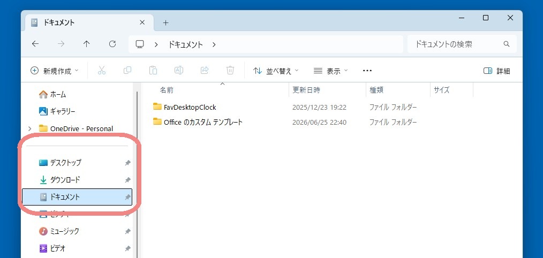Image resolution: width=543 pixels, height=258 pixels.
Task: Select Office のカスタム テンプレート folder
Action: [203, 122]
